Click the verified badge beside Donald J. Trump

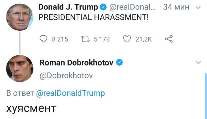click(x=103, y=7)
